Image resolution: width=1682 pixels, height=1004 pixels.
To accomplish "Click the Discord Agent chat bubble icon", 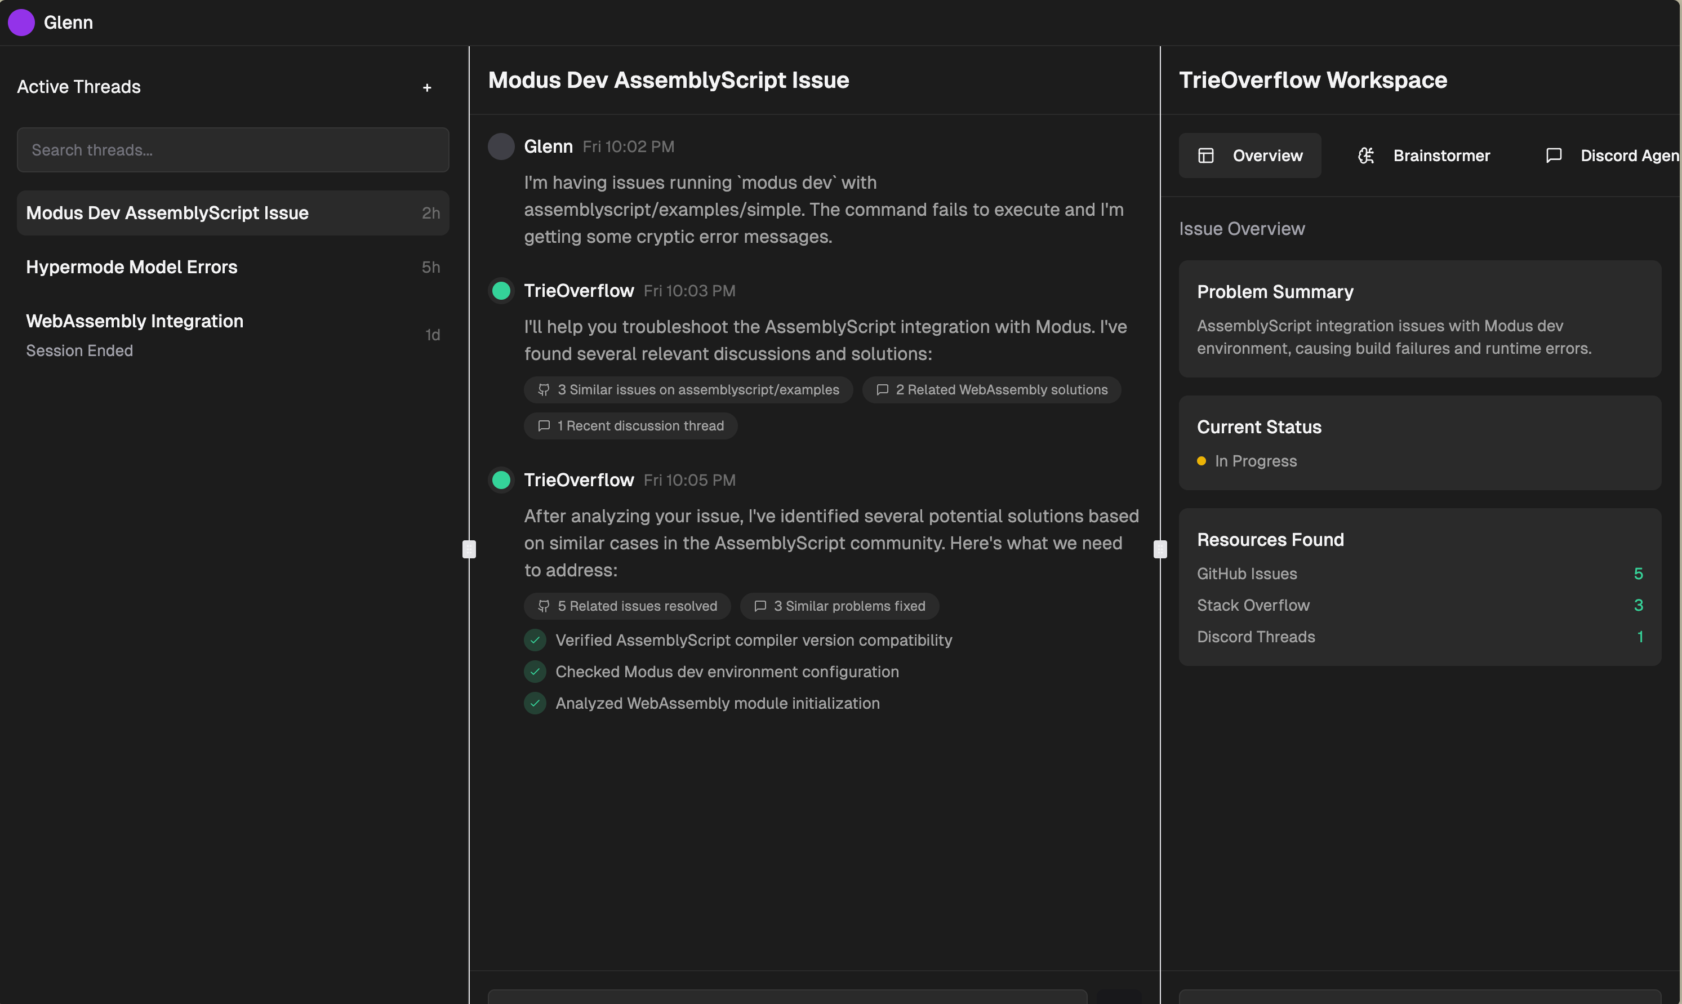I will 1554,156.
